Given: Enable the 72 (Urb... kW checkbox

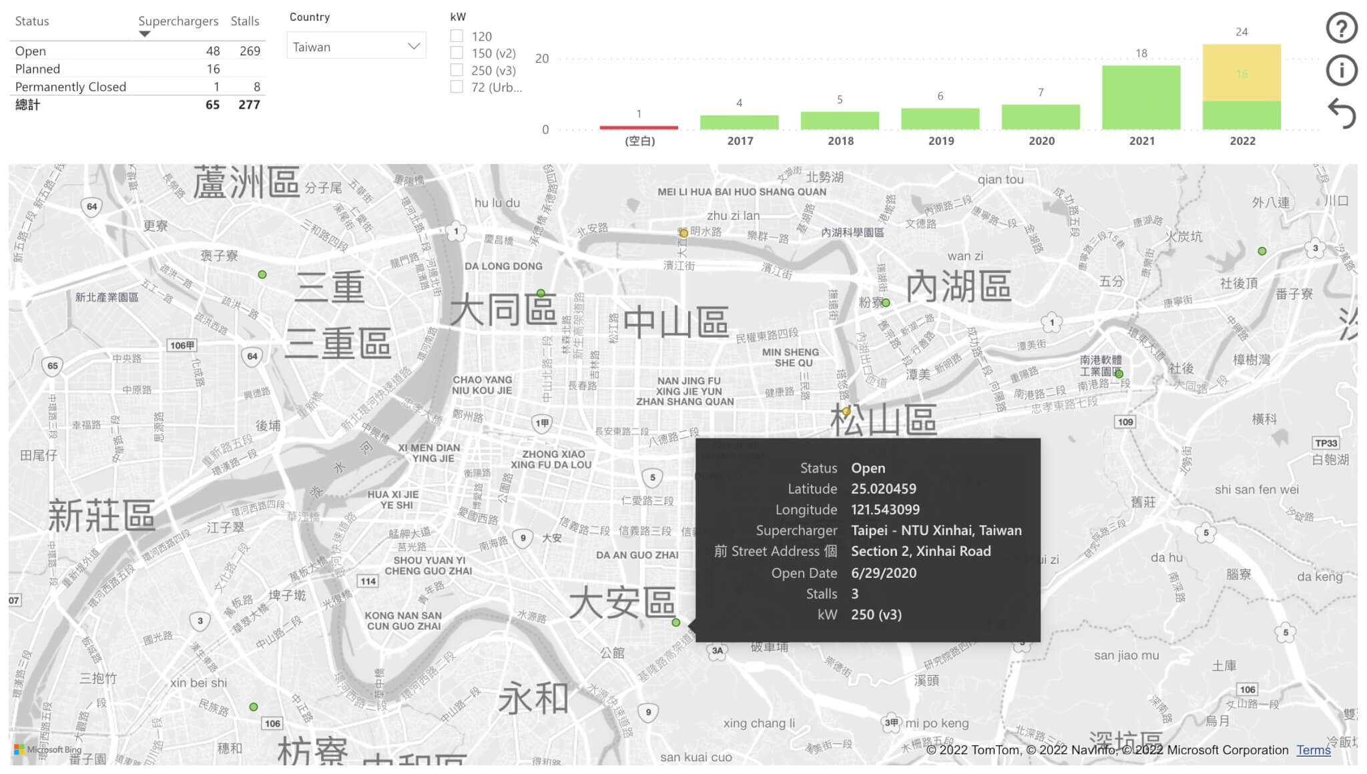Looking at the screenshot, I should tap(457, 87).
